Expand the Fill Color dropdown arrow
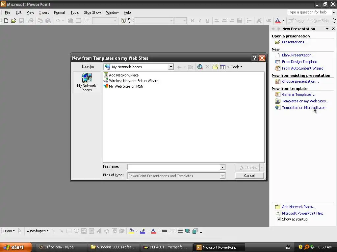This screenshot has height=252, width=337. point(137,231)
